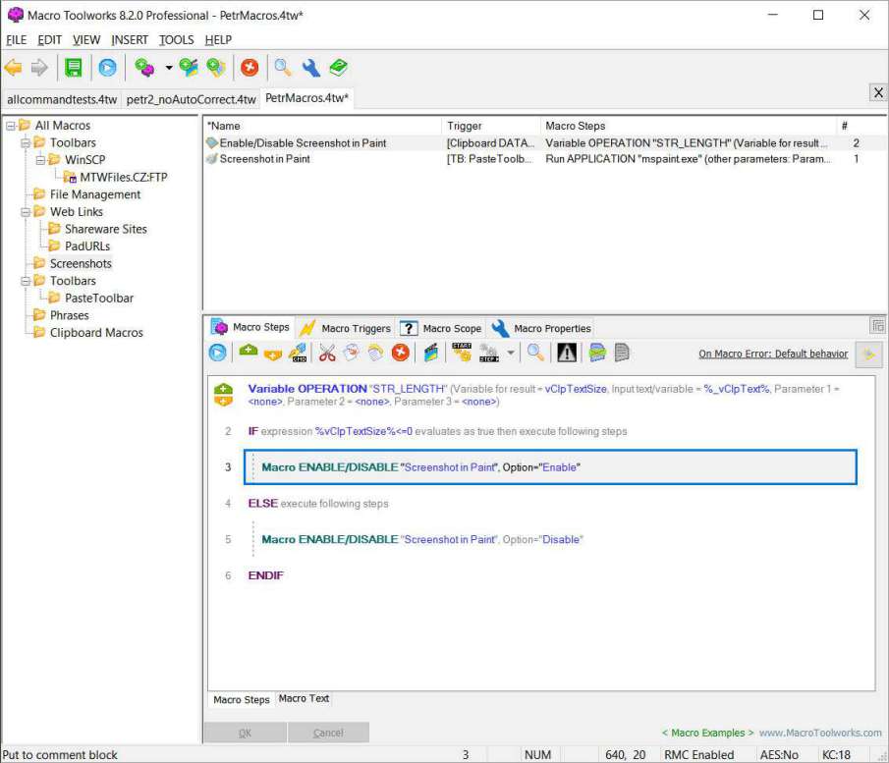The width and height of the screenshot is (889, 763).
Task: Click the scissors cut icon in steps toolbar
Action: click(x=327, y=353)
